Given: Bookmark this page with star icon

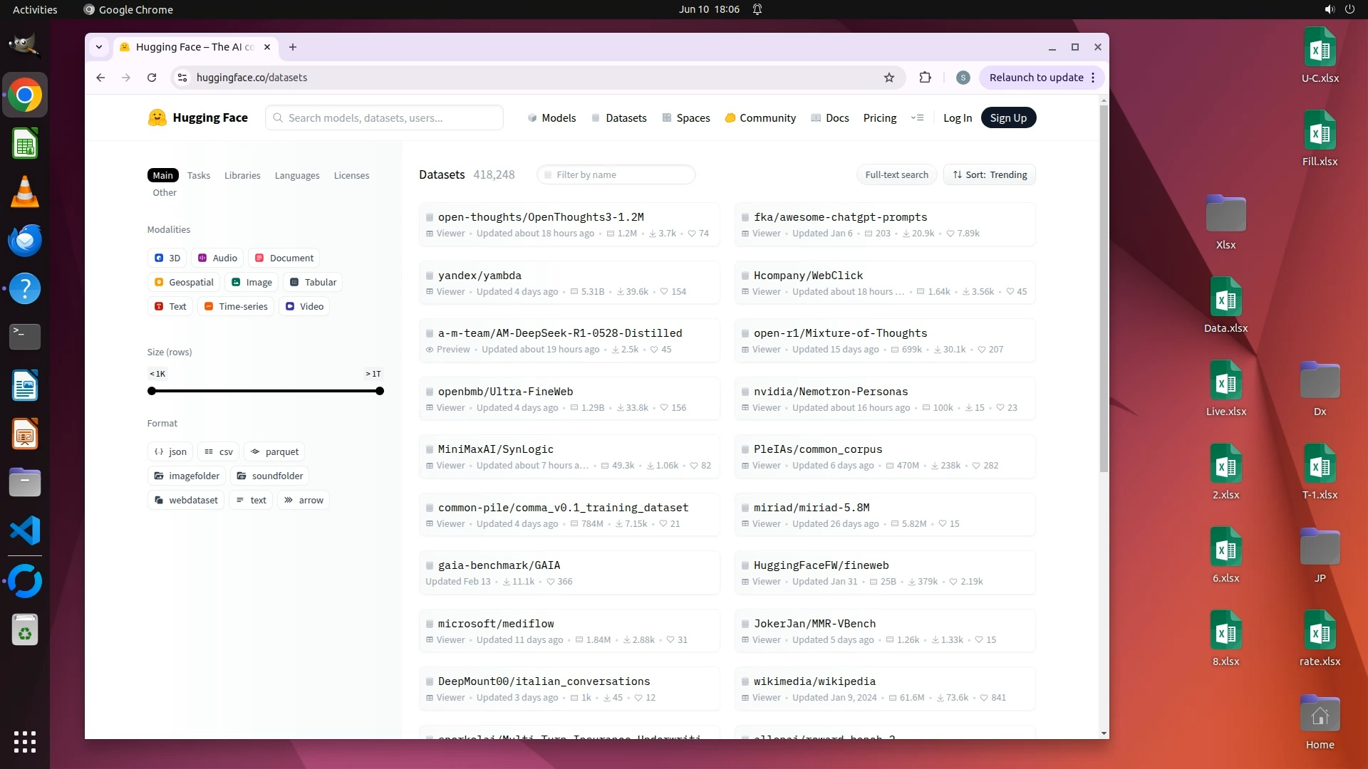Looking at the screenshot, I should pos(888,78).
